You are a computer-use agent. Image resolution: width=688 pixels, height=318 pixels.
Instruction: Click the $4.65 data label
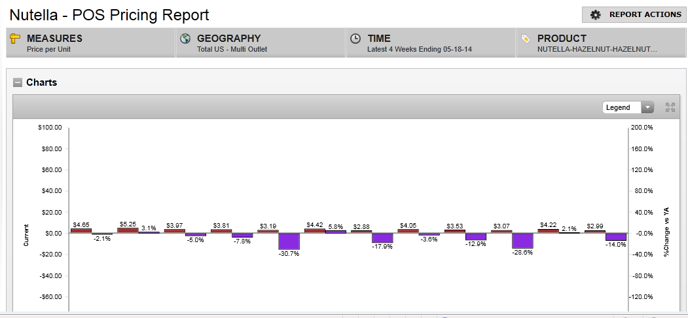[x=81, y=224]
